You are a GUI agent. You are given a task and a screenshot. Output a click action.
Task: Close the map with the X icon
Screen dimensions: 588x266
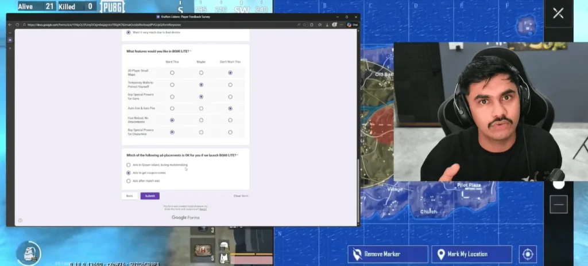[558, 13]
